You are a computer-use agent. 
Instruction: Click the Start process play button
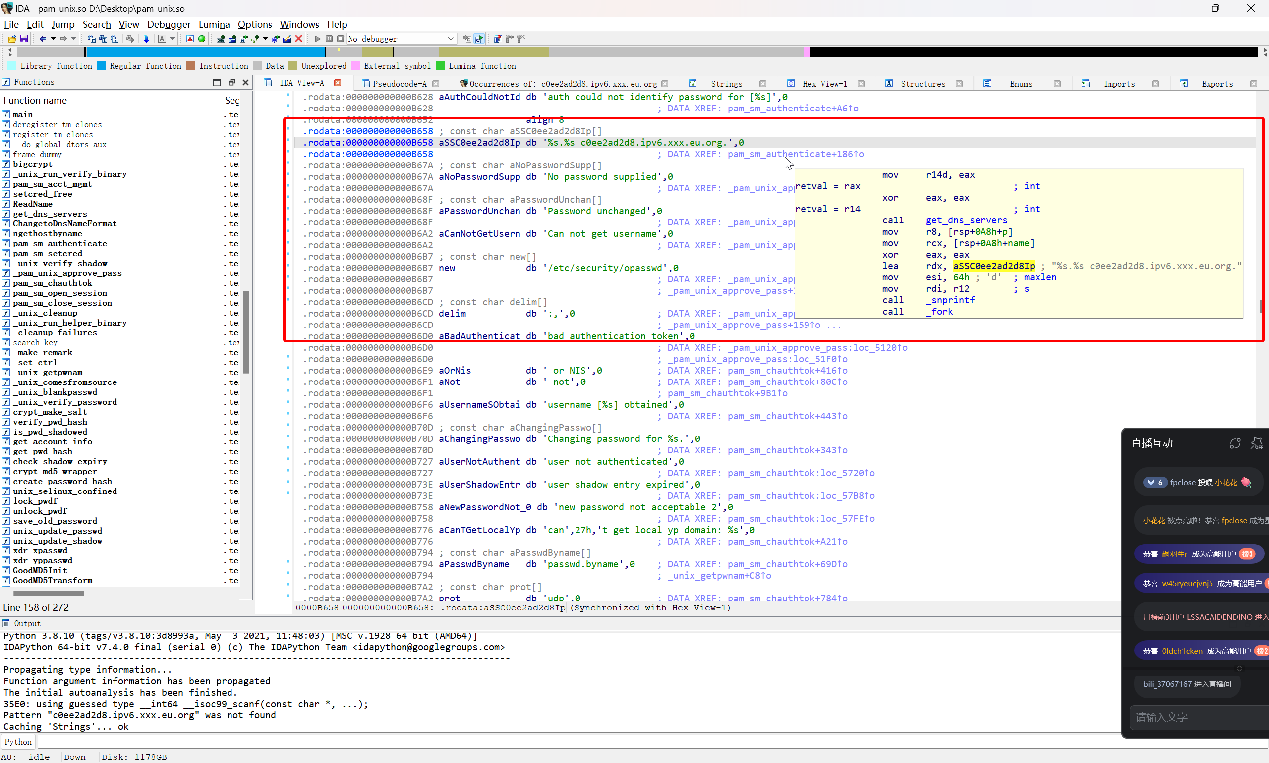click(317, 39)
